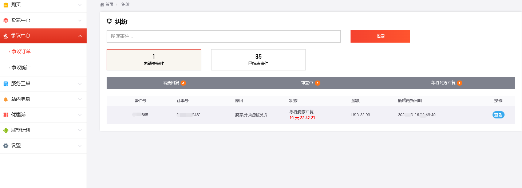Image resolution: width=522 pixels, height=188 pixels.
Task: Click the orange badge on 需要回复
Action: click(x=183, y=83)
